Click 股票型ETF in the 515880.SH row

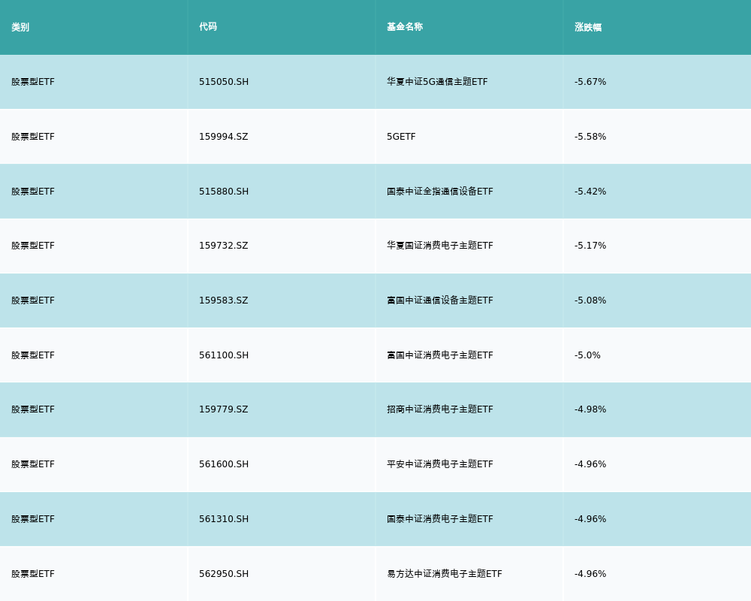[x=33, y=192]
